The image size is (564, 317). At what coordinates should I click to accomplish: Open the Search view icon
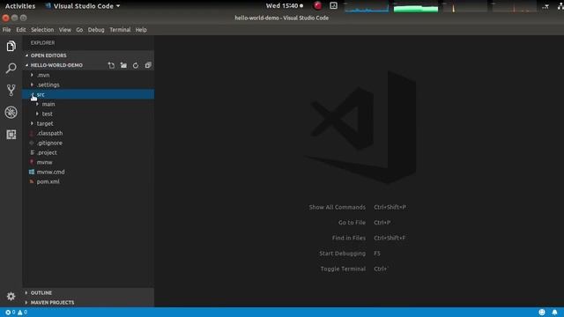pos(11,68)
